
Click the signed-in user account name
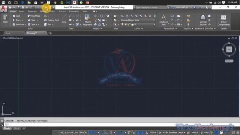[181, 7]
